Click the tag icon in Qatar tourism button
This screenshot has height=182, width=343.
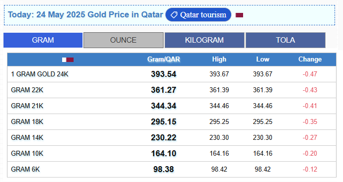tap(174, 15)
